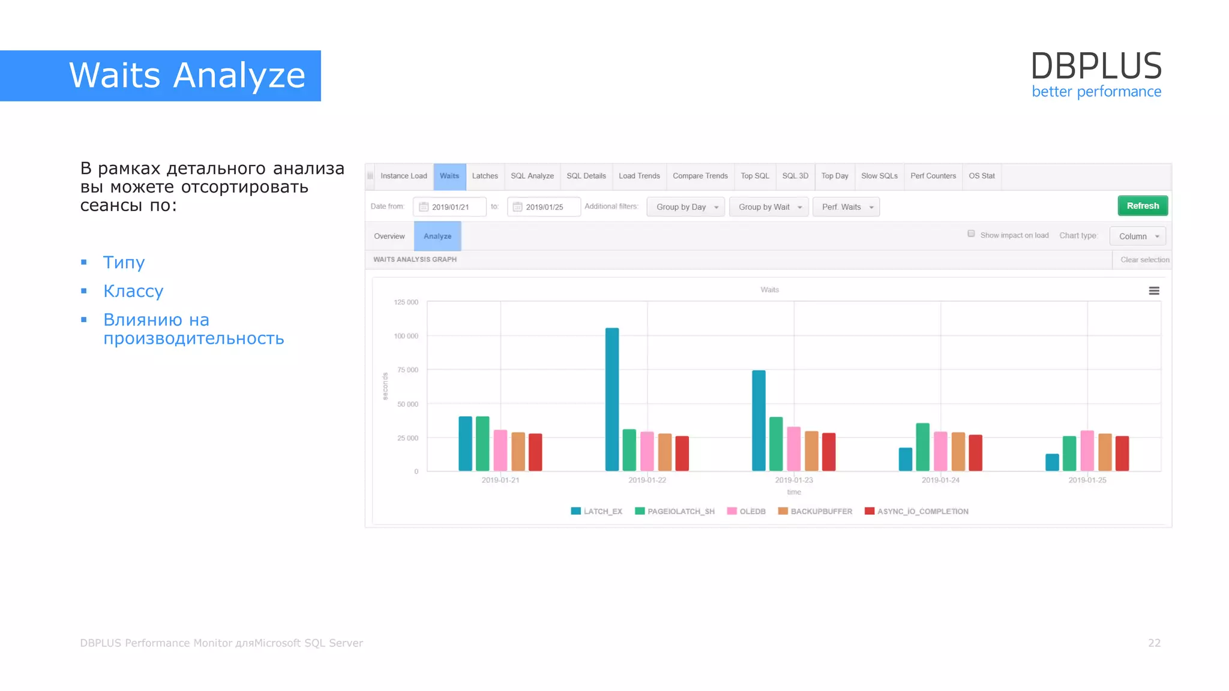Open the Column chart type dropdown
The width and height of the screenshot is (1229, 691).
tap(1138, 236)
